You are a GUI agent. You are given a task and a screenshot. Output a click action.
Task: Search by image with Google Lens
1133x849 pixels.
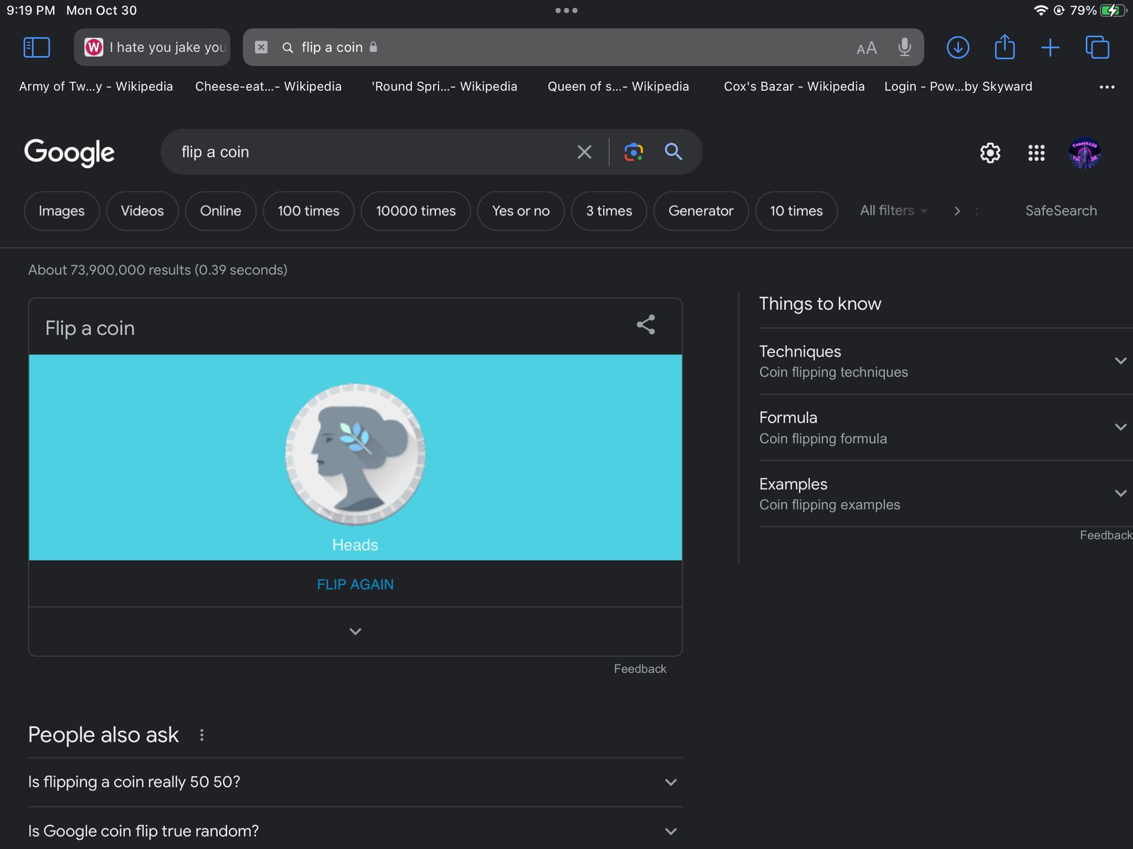[633, 152]
